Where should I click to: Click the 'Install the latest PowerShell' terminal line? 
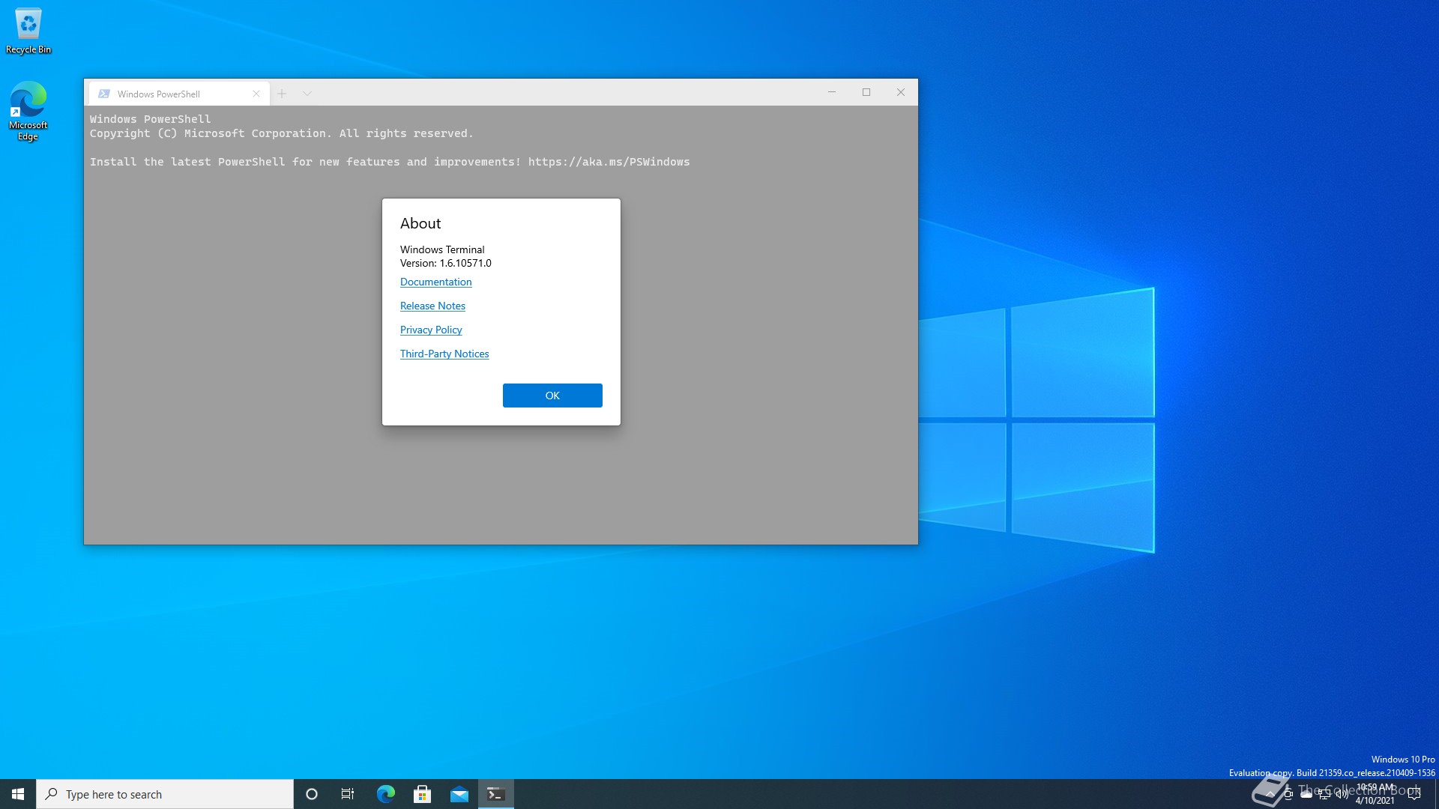tap(390, 162)
